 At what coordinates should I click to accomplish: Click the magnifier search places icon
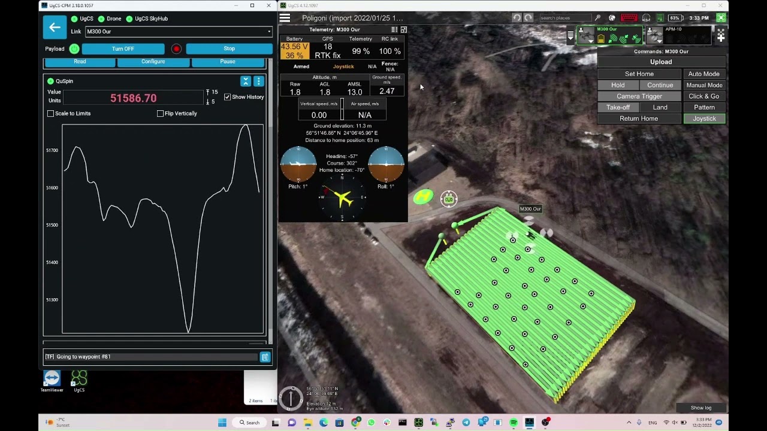coord(597,18)
